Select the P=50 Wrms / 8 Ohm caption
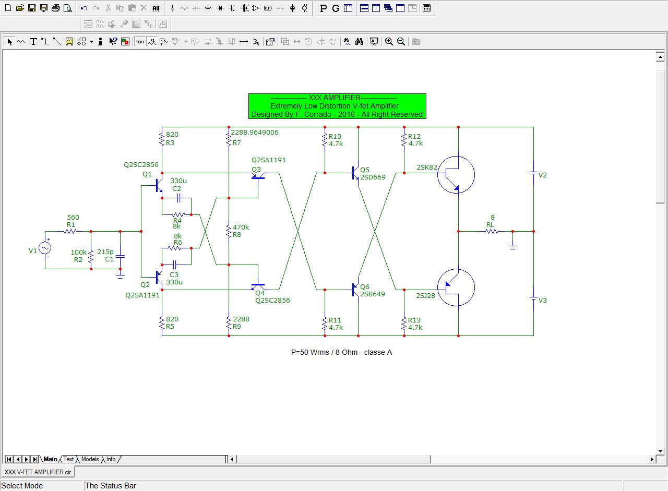Image resolution: width=668 pixels, height=491 pixels. click(341, 352)
